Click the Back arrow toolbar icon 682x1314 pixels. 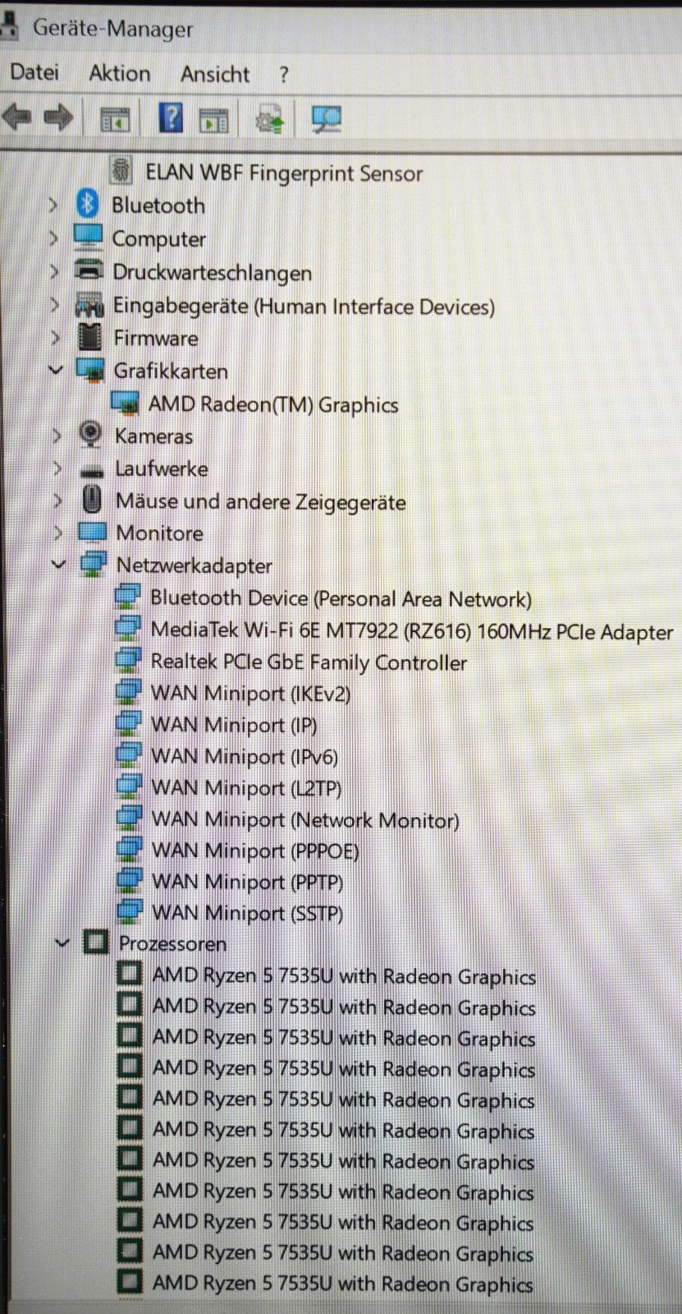click(16, 118)
